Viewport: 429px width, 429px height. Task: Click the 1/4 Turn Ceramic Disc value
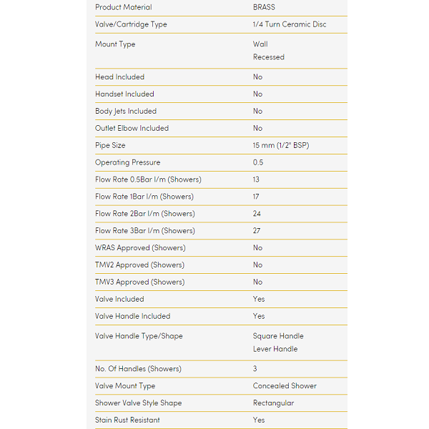pos(289,24)
